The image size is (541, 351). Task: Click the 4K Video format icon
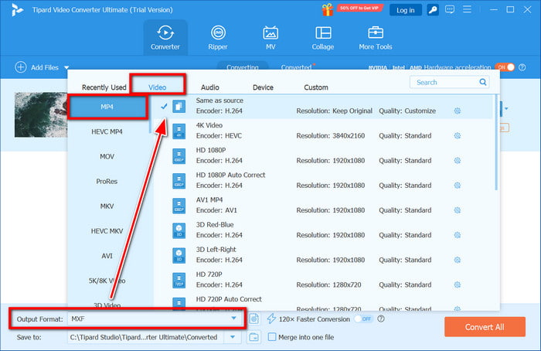tap(179, 131)
